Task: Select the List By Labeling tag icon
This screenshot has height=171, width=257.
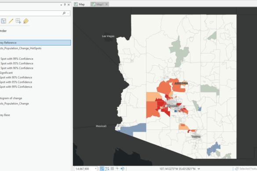Action: (x=26, y=21)
